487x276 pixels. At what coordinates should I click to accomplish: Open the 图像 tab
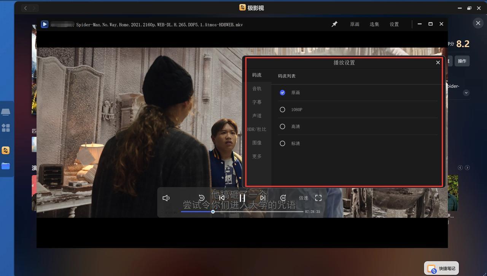(257, 143)
